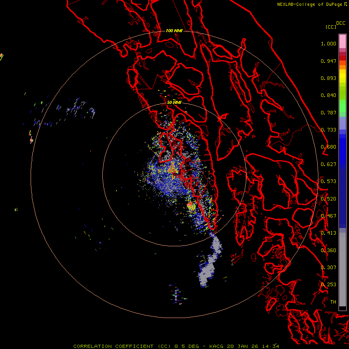Click the 1.000 color scale label
Screen dimensions: 349x349
click(x=328, y=43)
